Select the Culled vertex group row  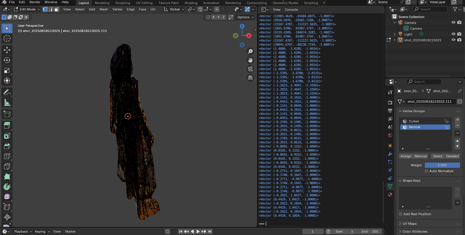(x=425, y=121)
